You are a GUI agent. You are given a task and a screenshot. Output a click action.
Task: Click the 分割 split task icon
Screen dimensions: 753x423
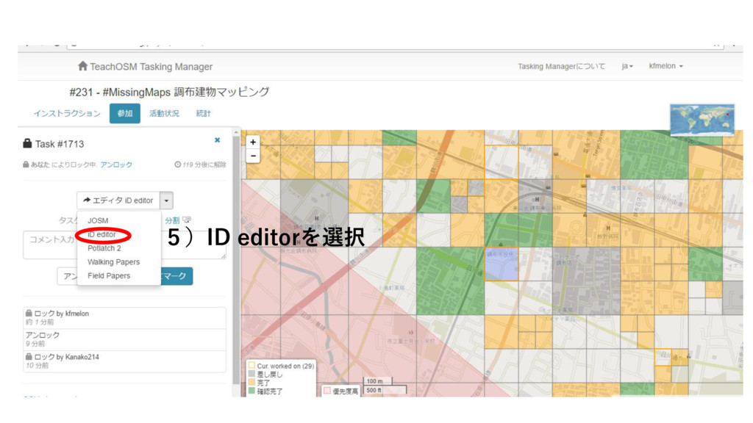[186, 220]
